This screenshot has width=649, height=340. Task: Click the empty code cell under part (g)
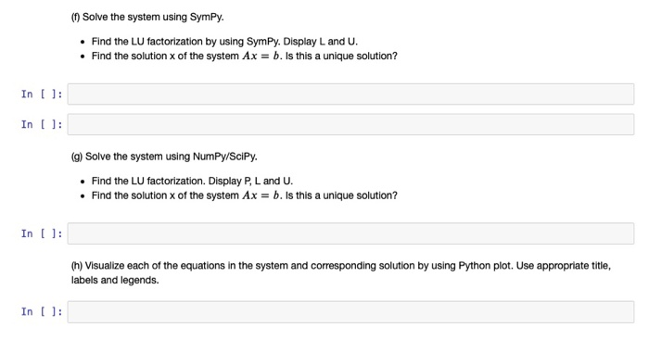pyautogui.click(x=350, y=233)
